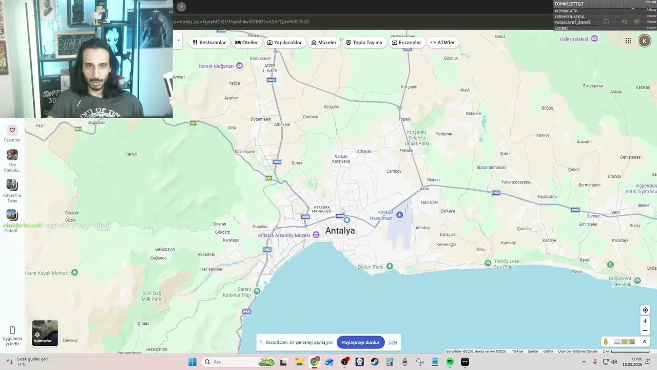Expand imagery strip with double chevron
657x370 pixels.
645,342
